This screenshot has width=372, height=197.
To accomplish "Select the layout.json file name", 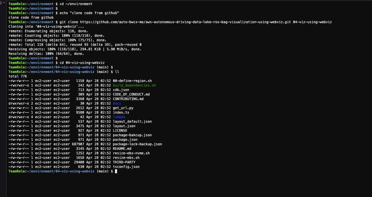I will pos(124,126).
